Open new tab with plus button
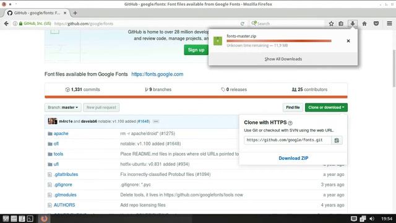The height and width of the screenshot is (223, 396). 75,13
